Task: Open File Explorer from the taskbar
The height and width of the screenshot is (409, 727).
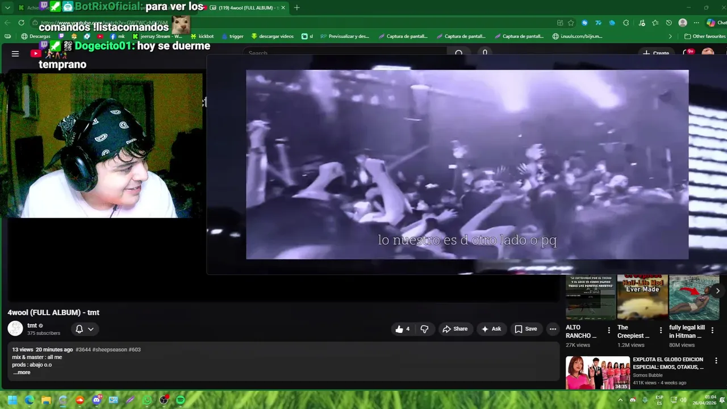Action: [46, 400]
